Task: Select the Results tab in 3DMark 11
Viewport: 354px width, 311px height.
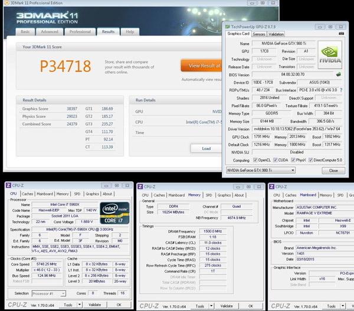Action: [x=108, y=32]
